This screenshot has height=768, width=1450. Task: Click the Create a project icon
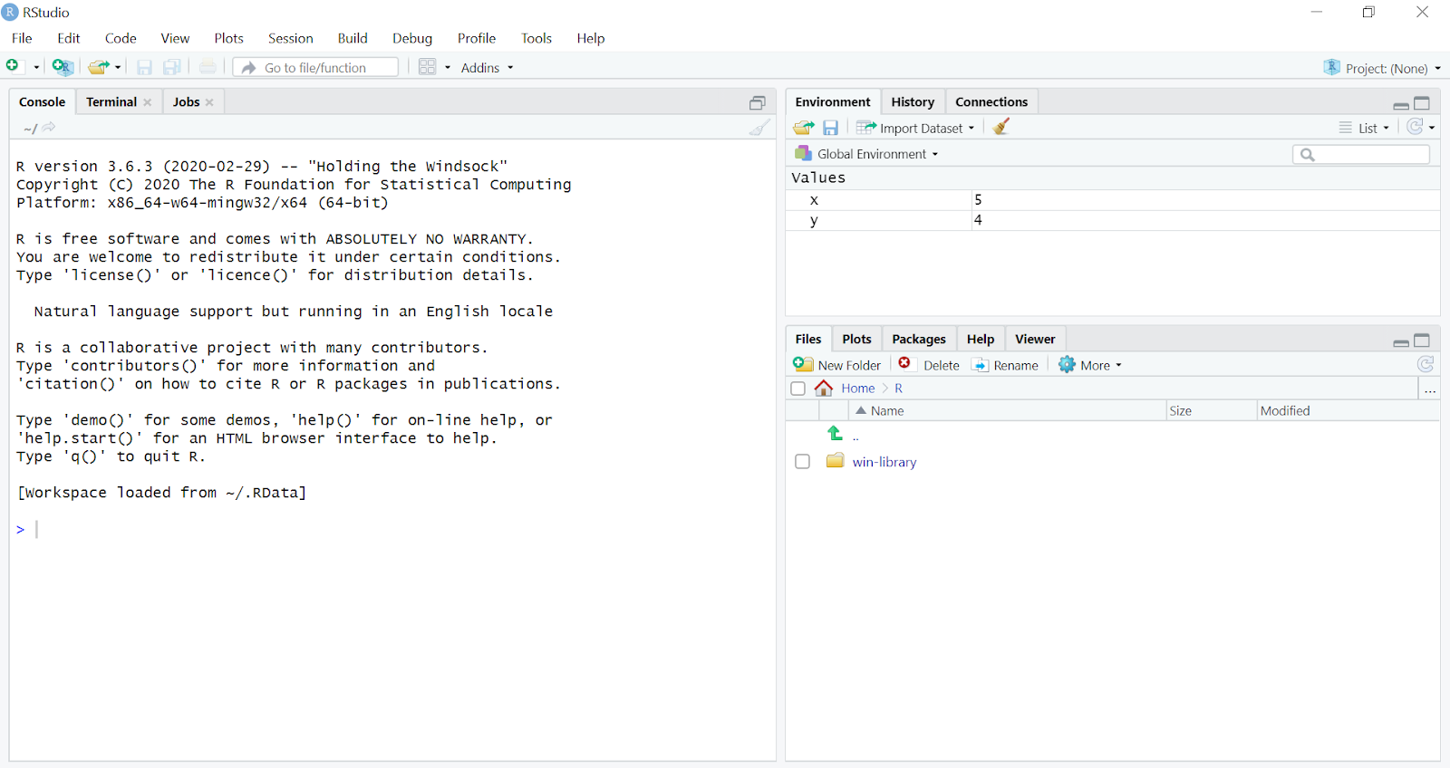62,66
